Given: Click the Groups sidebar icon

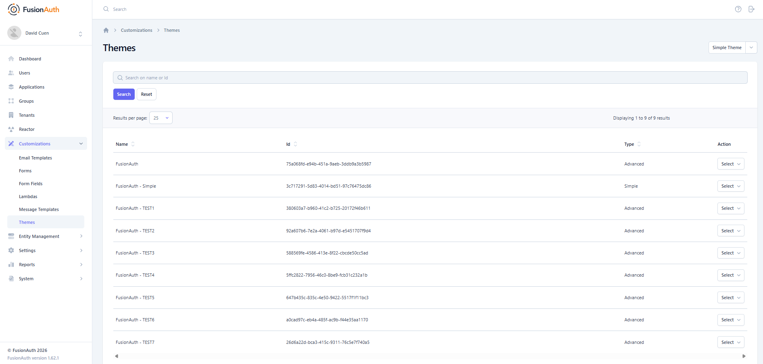Looking at the screenshot, I should tap(11, 101).
